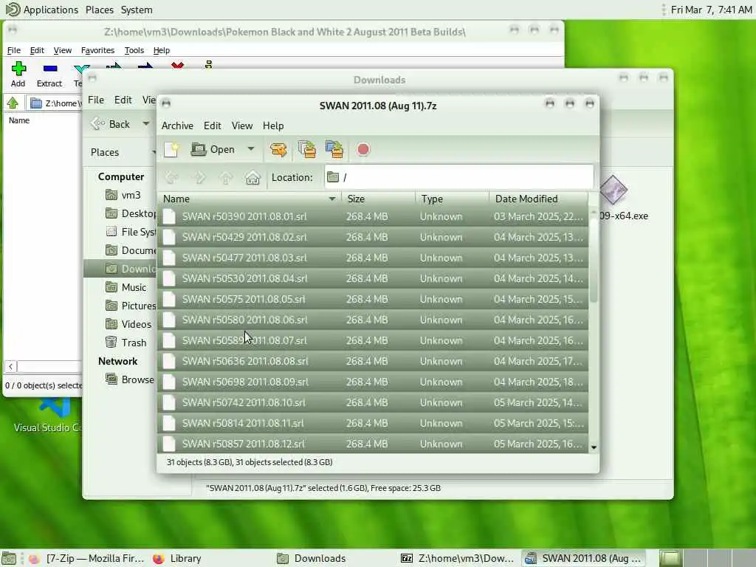
Task: Select SWAN r50477 2011.08.03.srl file
Action: pyautogui.click(x=373, y=258)
